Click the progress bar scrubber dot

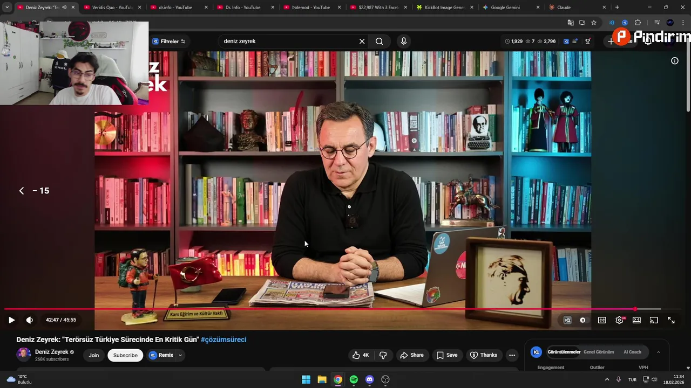[x=635, y=309]
